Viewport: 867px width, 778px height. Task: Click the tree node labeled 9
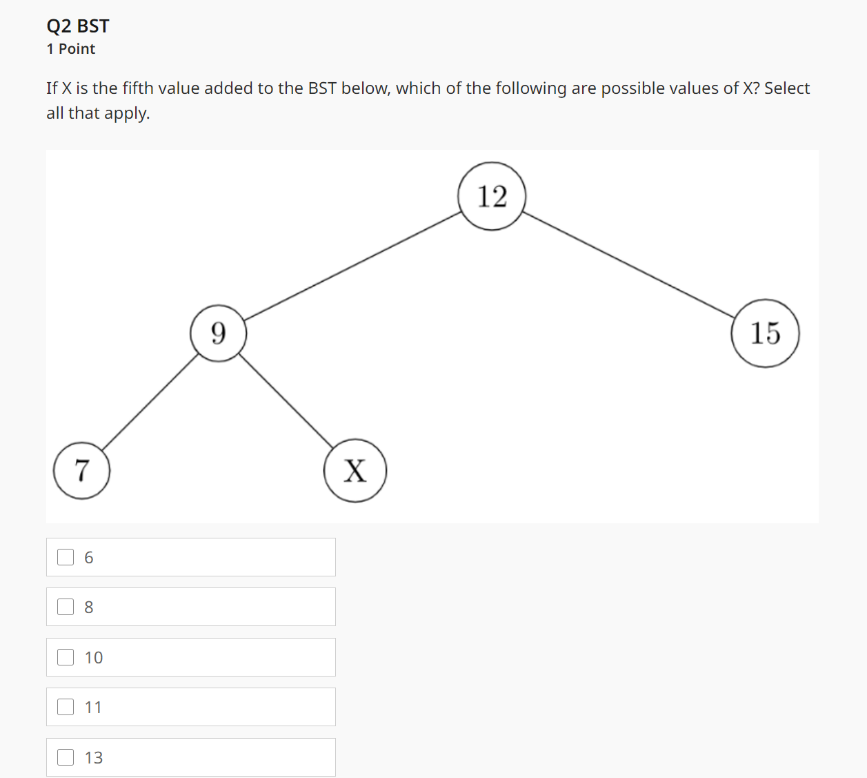tap(218, 333)
